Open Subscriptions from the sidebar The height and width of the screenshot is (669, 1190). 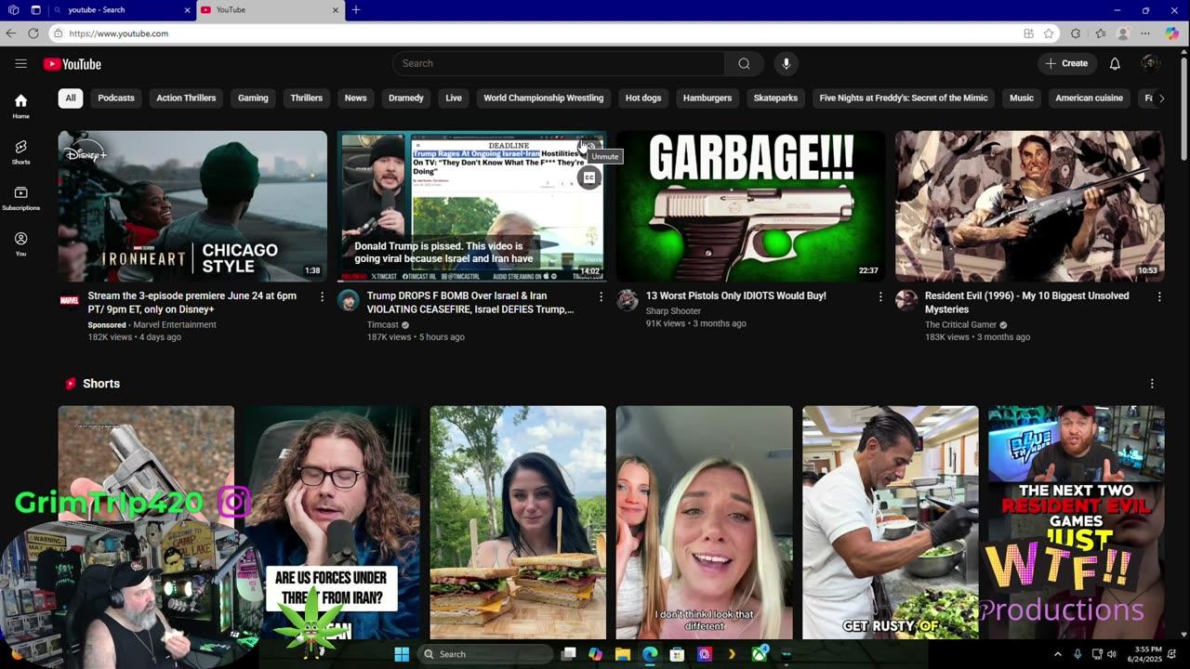20,198
